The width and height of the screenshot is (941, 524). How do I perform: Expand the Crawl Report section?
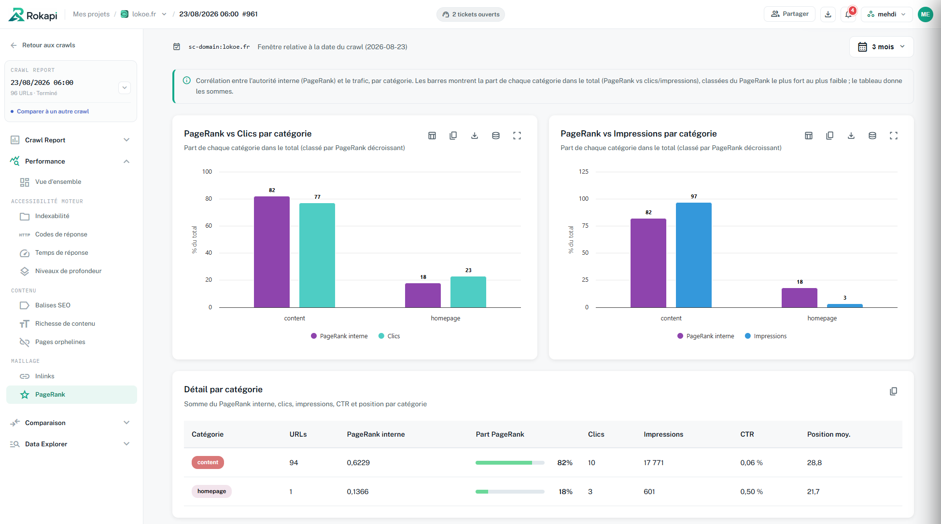tap(126, 140)
